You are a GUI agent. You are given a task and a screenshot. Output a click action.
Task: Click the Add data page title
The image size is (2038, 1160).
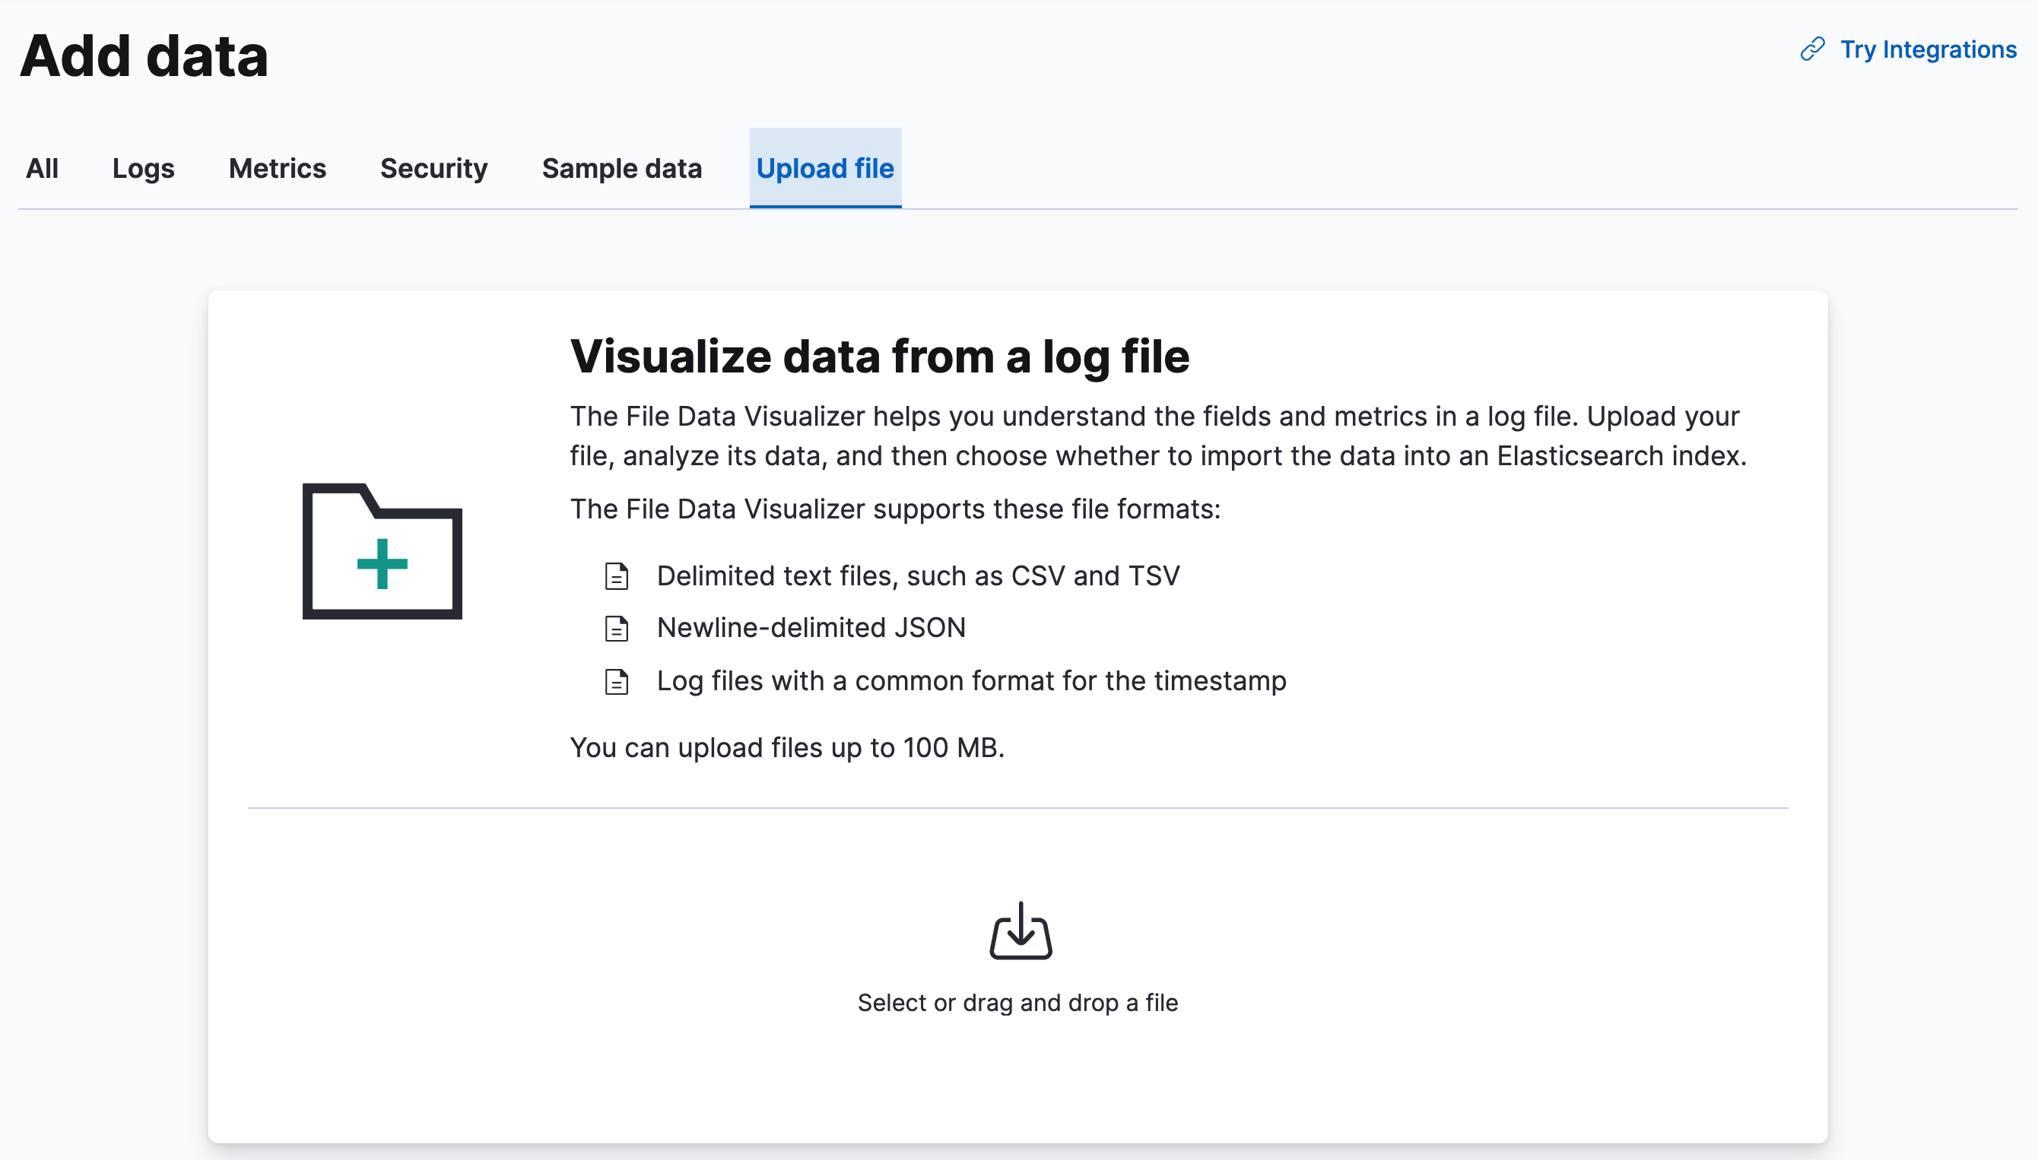144,54
